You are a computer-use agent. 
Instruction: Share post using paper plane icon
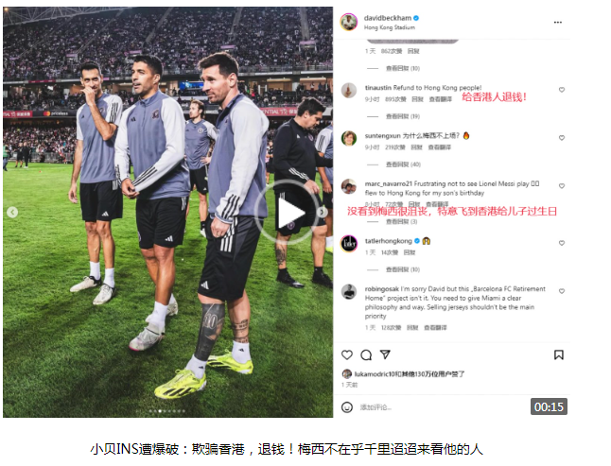pos(385,354)
